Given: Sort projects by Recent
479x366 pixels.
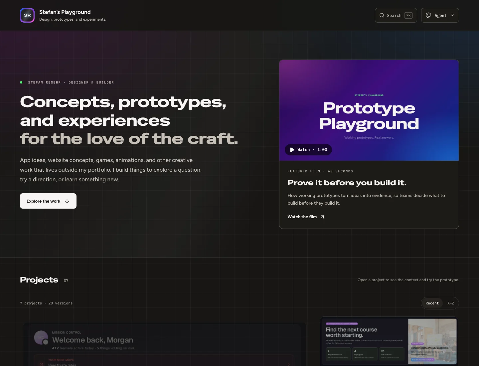Looking at the screenshot, I should (432, 303).
